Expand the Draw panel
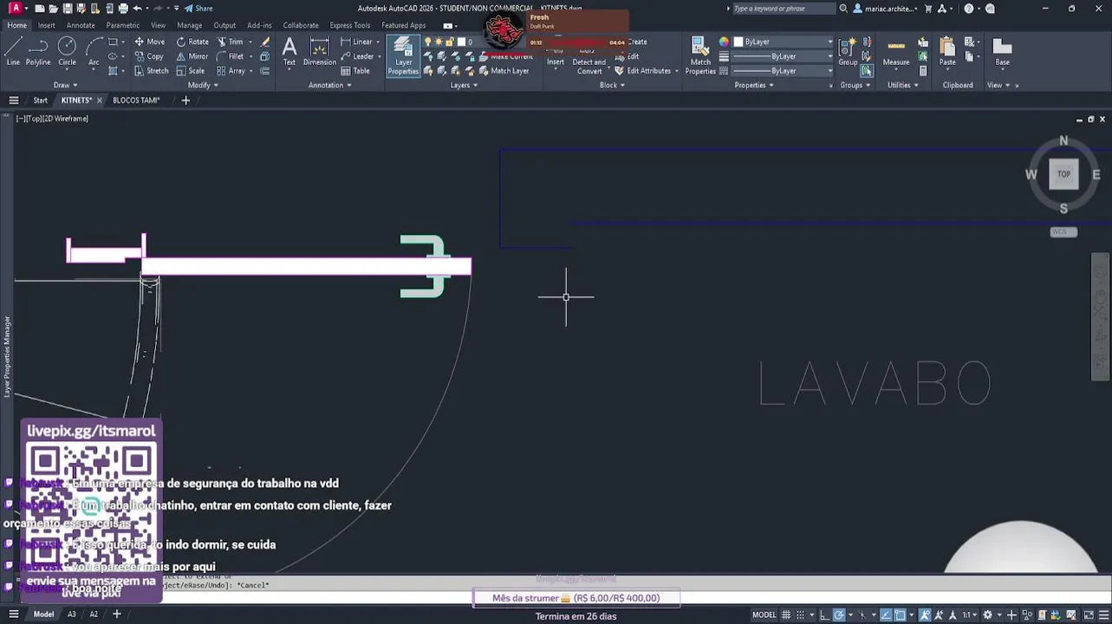This screenshot has width=1112, height=624. pos(66,85)
